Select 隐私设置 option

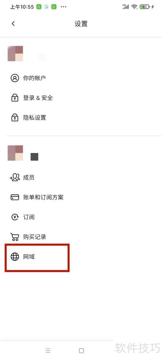pyautogui.click(x=81, y=118)
